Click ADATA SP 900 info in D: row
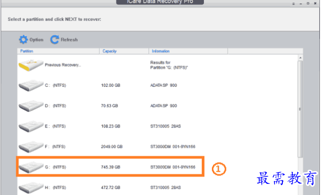 pos(164,106)
